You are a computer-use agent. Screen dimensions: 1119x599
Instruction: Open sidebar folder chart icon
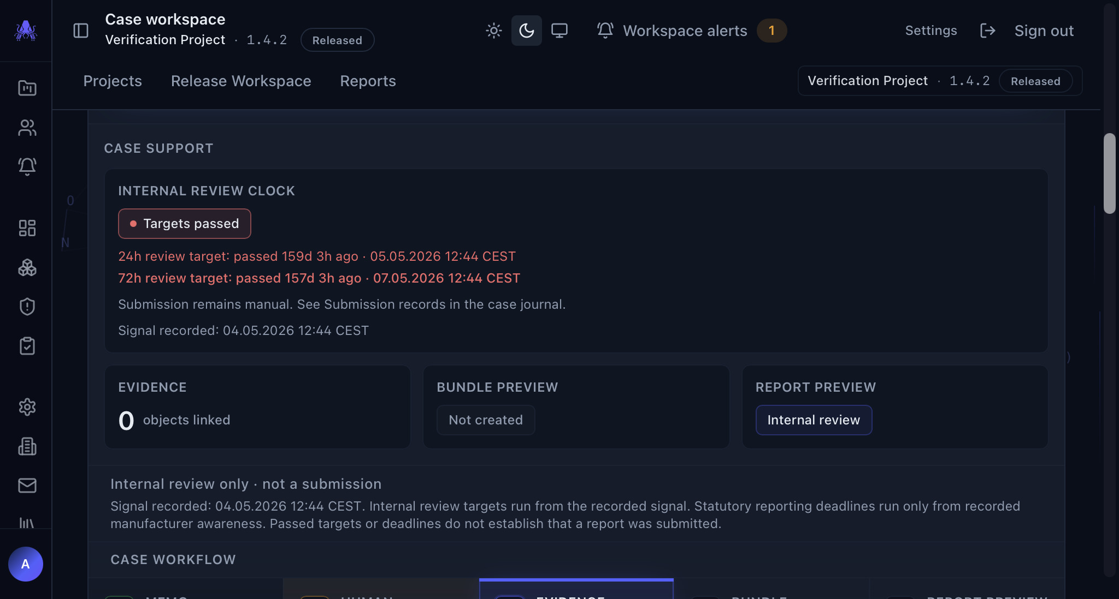[27, 88]
